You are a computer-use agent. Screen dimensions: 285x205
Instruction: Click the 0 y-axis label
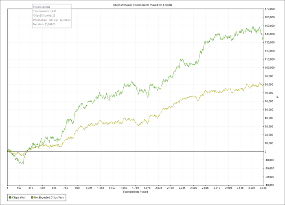266,152
